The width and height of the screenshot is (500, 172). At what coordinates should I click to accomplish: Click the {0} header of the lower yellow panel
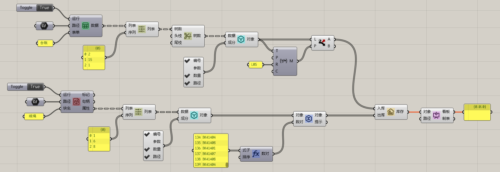pos(99,130)
